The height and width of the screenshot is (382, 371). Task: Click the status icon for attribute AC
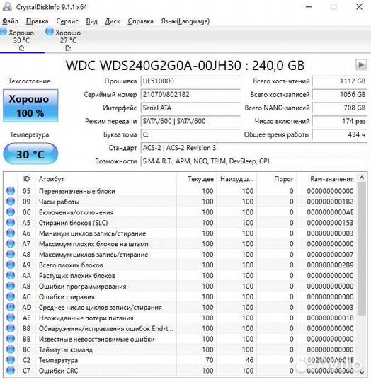click(11, 296)
